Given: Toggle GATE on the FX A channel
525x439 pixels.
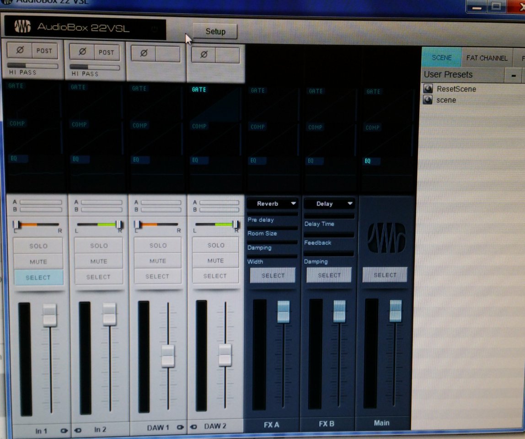Looking at the screenshot, I should 257,91.
